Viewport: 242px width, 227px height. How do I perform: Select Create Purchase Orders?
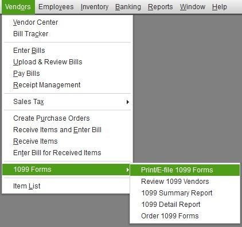coord(67,118)
